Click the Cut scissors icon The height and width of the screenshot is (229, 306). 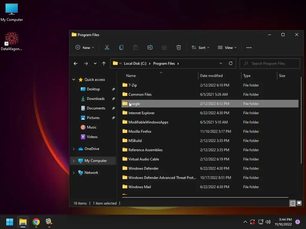[107, 47]
